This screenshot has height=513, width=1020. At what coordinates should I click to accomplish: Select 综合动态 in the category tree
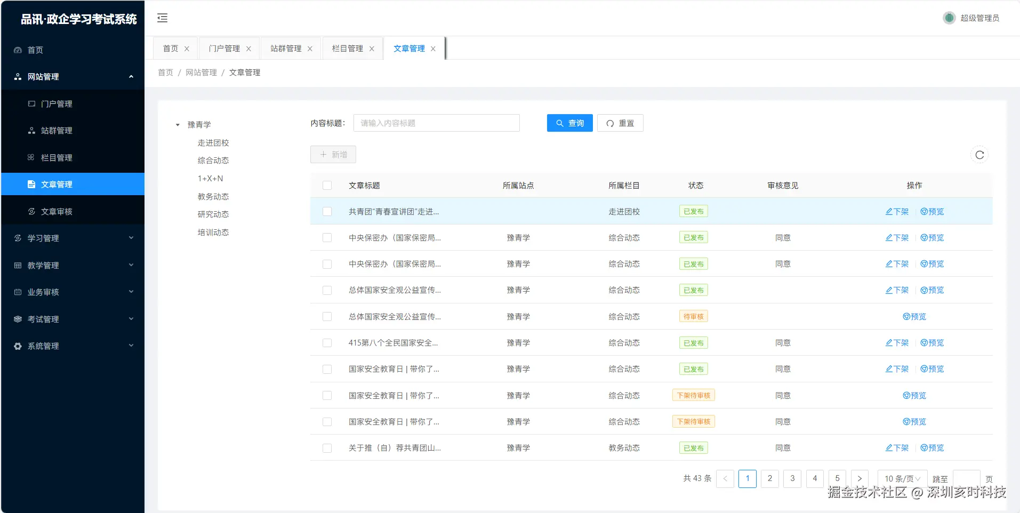click(213, 161)
